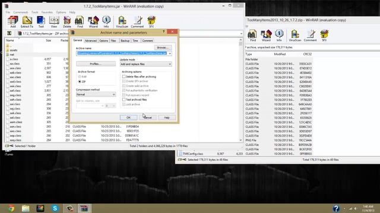Screen dimensions: 380x213
Task: Open Skype from the taskbar
Action: click(x=55, y=208)
